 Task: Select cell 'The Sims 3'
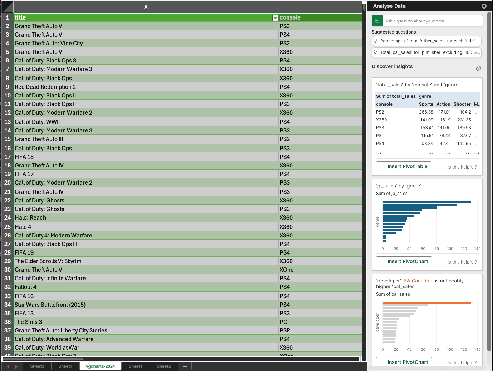tap(146, 322)
